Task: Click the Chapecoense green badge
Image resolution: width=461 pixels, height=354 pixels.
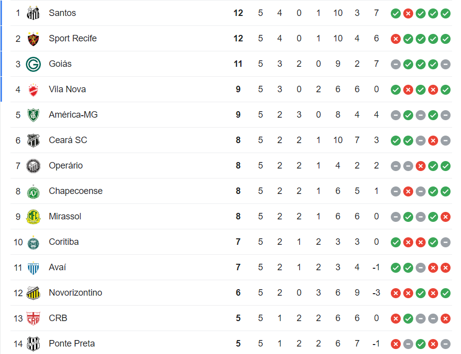Action: coord(33,191)
